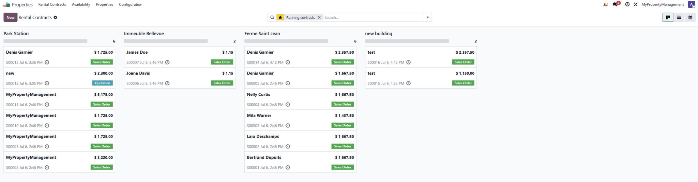Open the Bertrand Dupuits contract card

[x=300, y=162]
